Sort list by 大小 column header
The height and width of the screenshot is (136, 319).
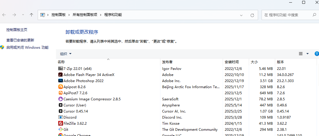point(254,62)
